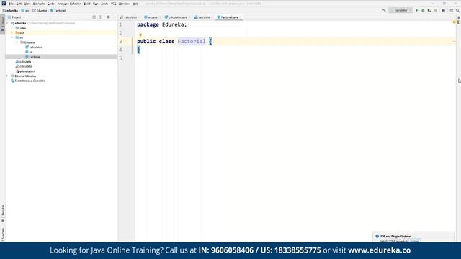Open the VCS menu
Image resolution: width=461 pixels, height=259 pixels.
click(x=114, y=4)
